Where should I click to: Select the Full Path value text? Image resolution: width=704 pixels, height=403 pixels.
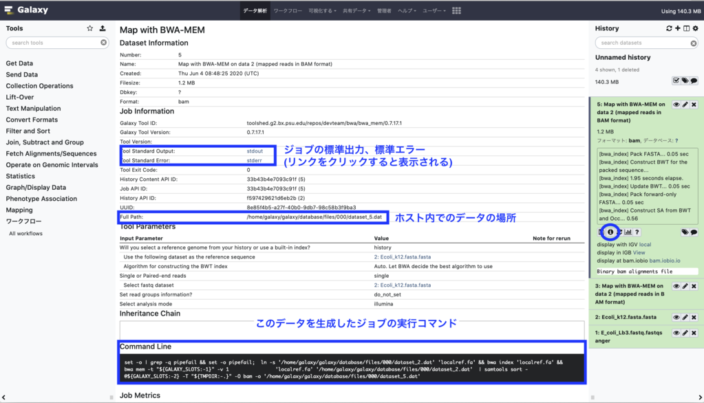(314, 217)
